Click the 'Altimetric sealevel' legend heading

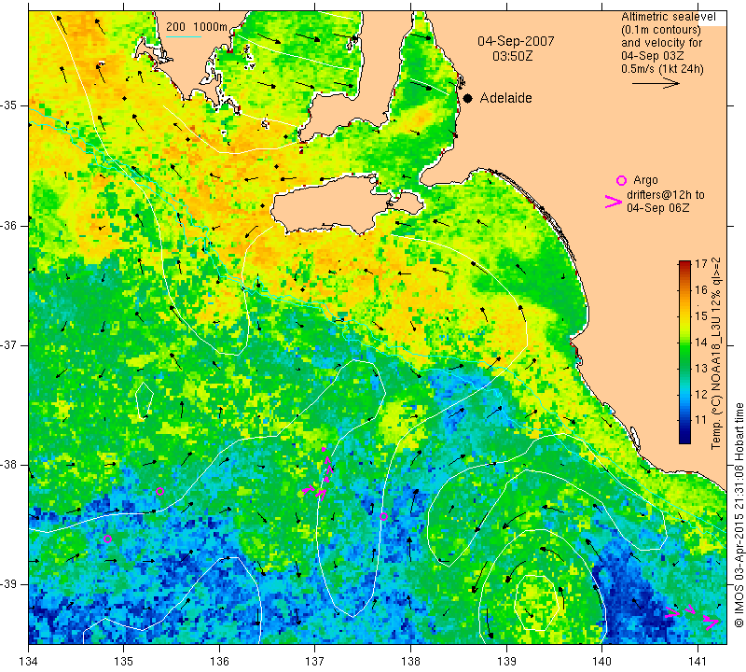668,17
